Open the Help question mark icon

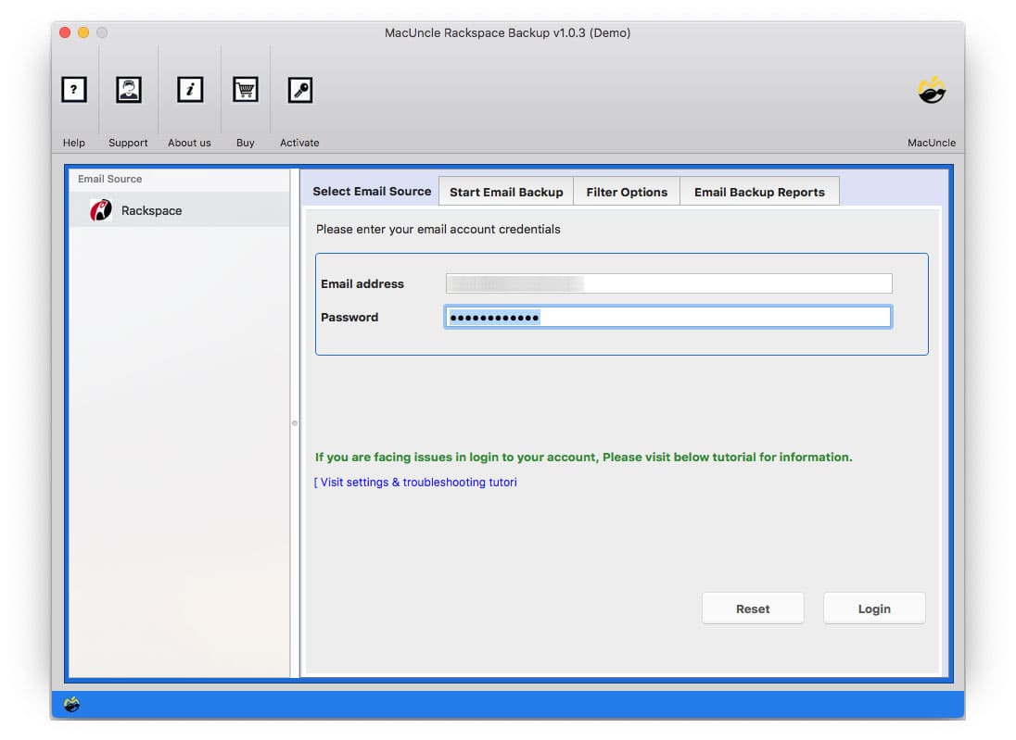point(74,89)
